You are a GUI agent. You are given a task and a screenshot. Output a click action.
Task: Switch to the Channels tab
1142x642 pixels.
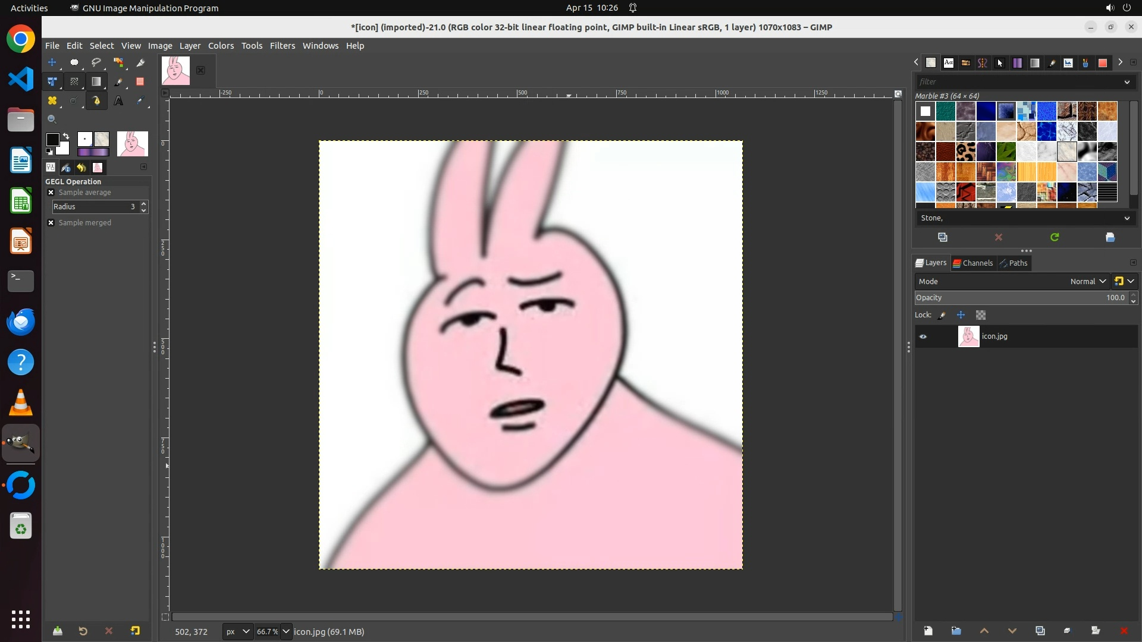click(x=972, y=263)
